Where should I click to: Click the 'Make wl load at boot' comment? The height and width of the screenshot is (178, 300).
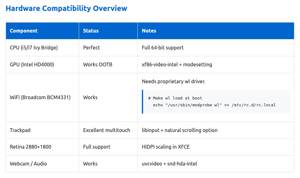click(175, 98)
